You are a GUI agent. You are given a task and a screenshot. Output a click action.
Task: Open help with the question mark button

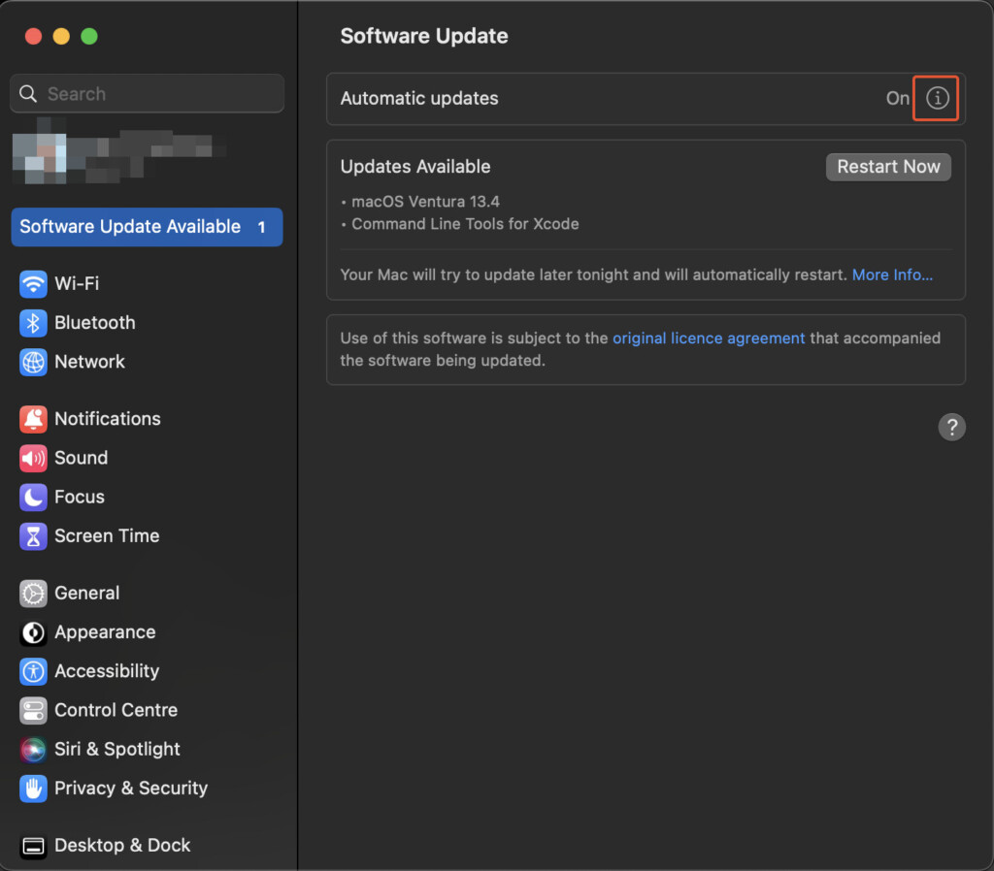951,427
